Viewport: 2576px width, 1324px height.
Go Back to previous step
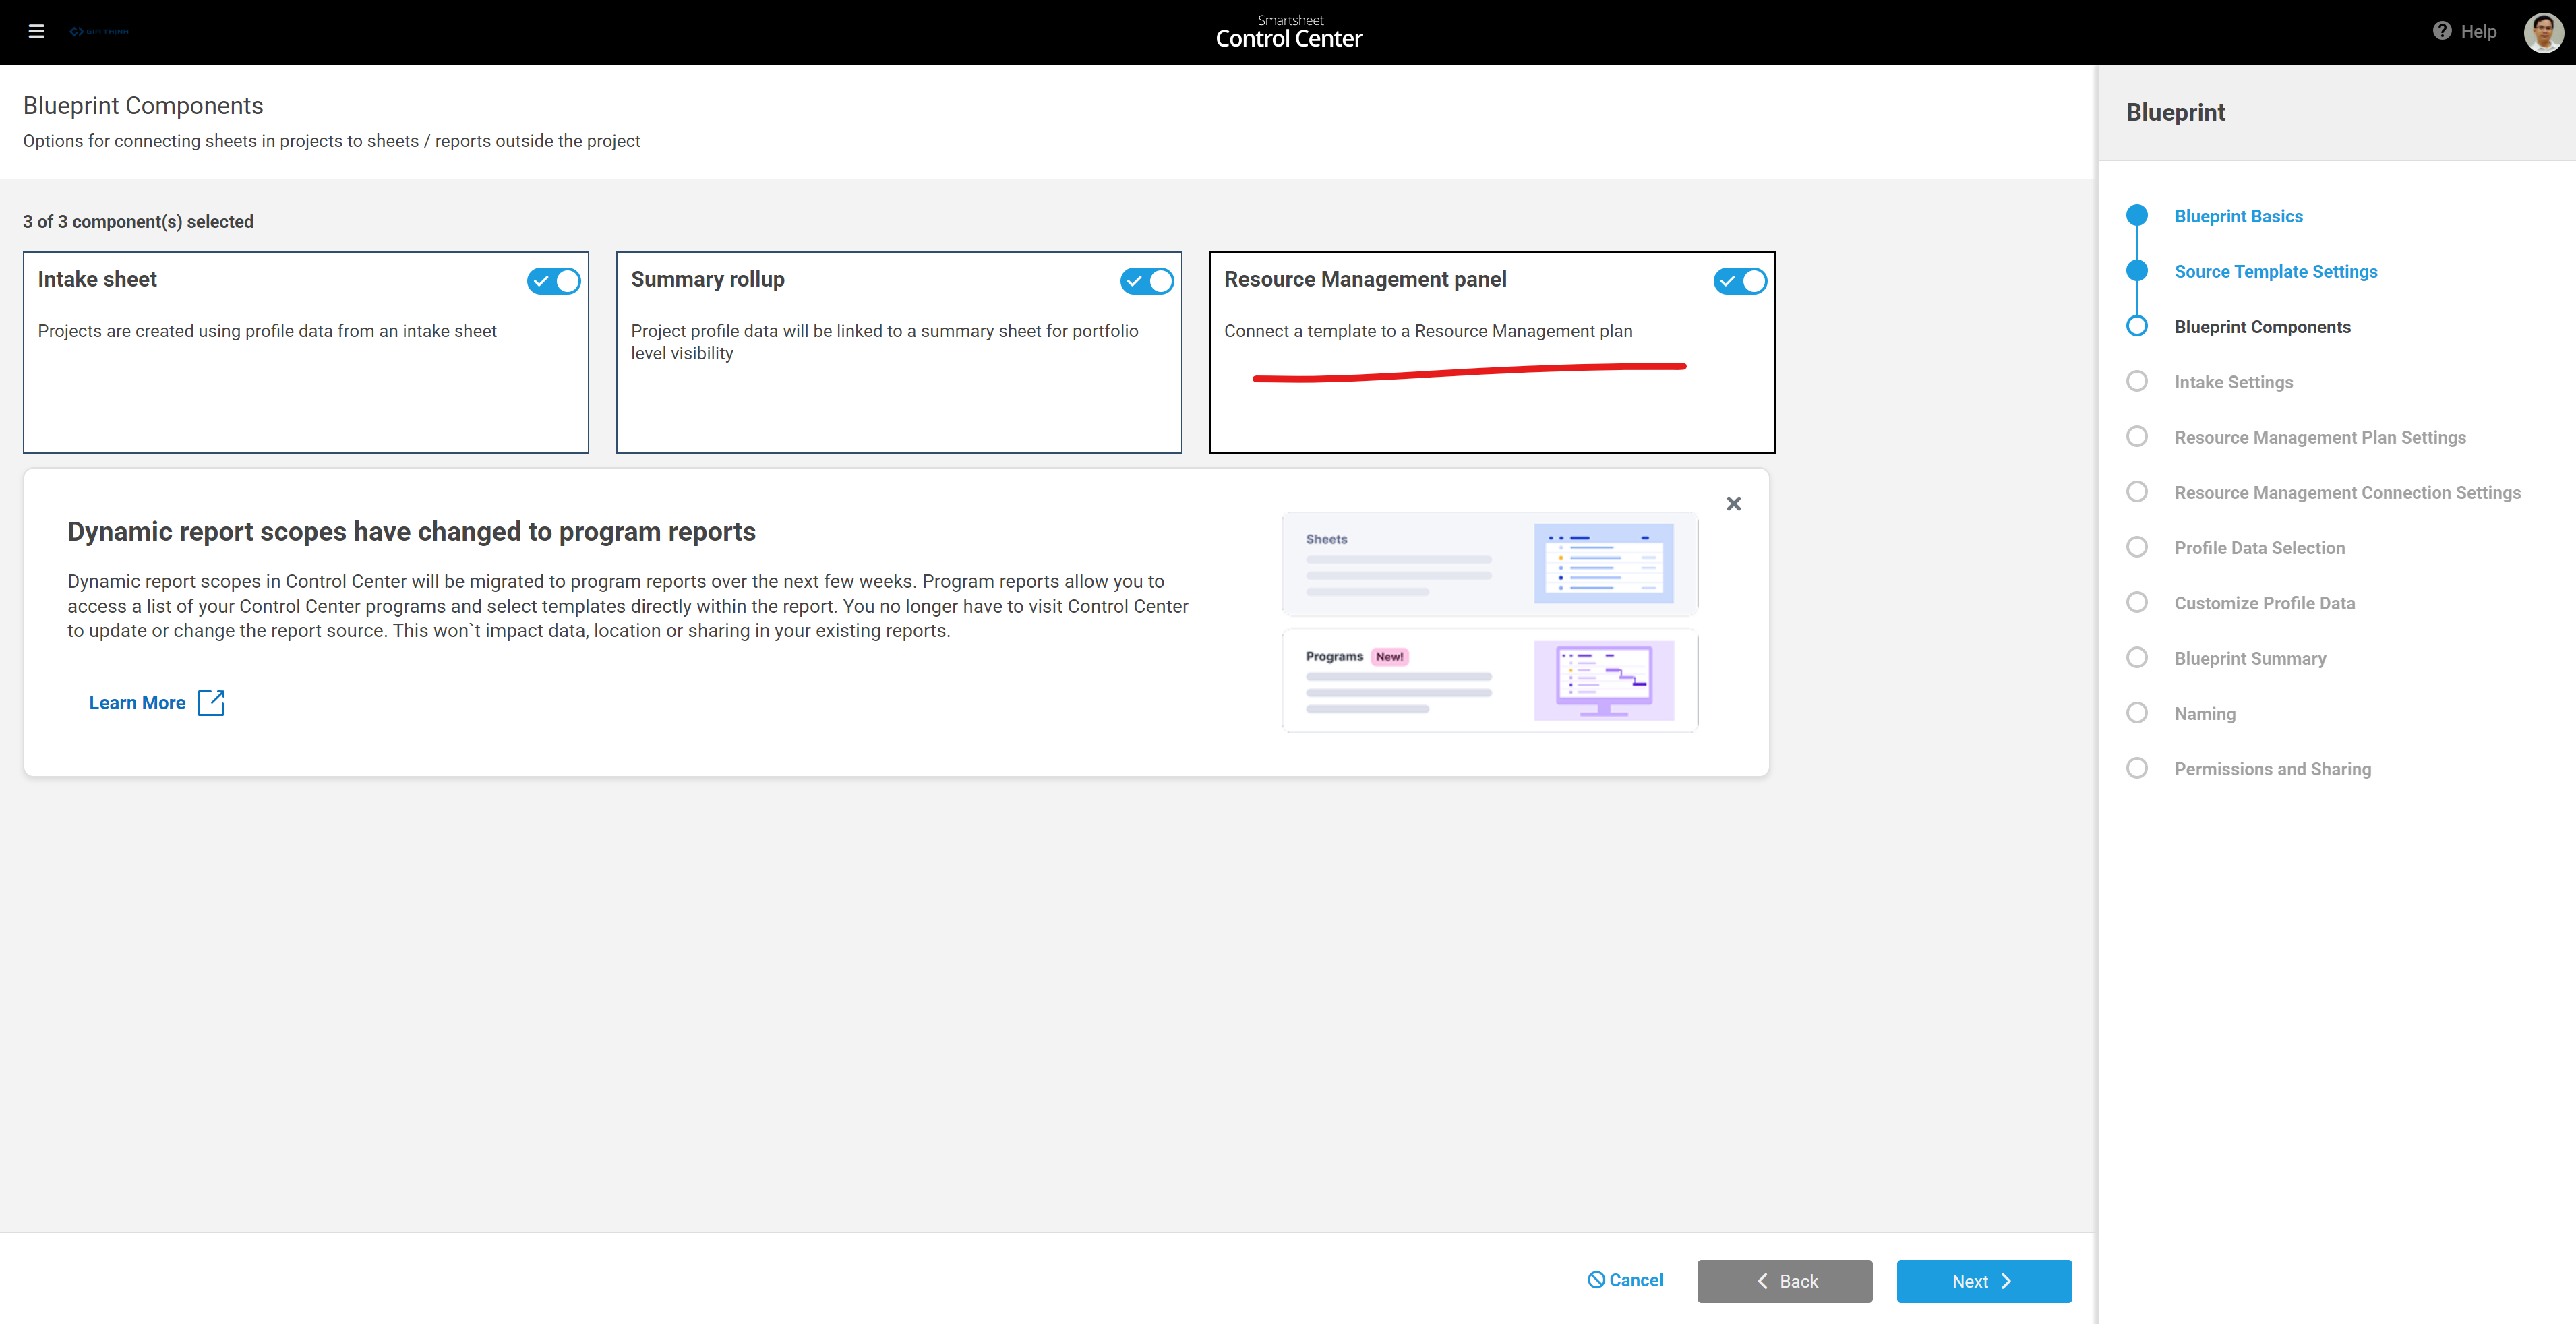(x=1785, y=1281)
